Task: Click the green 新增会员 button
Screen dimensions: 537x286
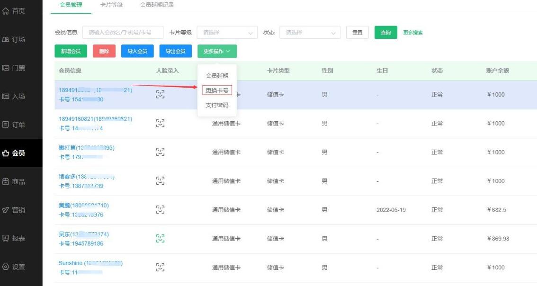Action: click(71, 51)
